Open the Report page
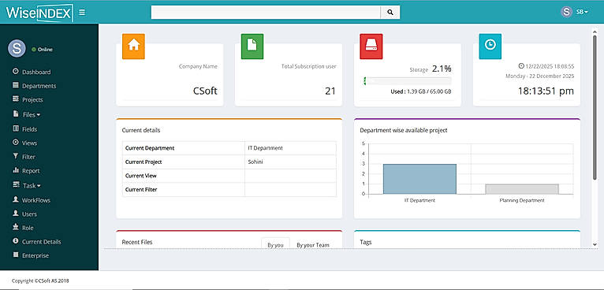This screenshot has width=604, height=290. pos(31,170)
